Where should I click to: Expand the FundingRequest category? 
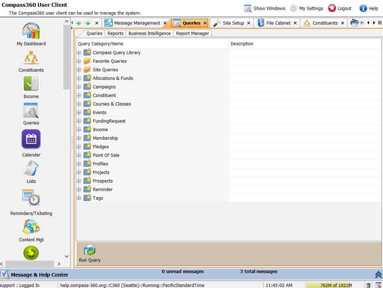coord(79,121)
